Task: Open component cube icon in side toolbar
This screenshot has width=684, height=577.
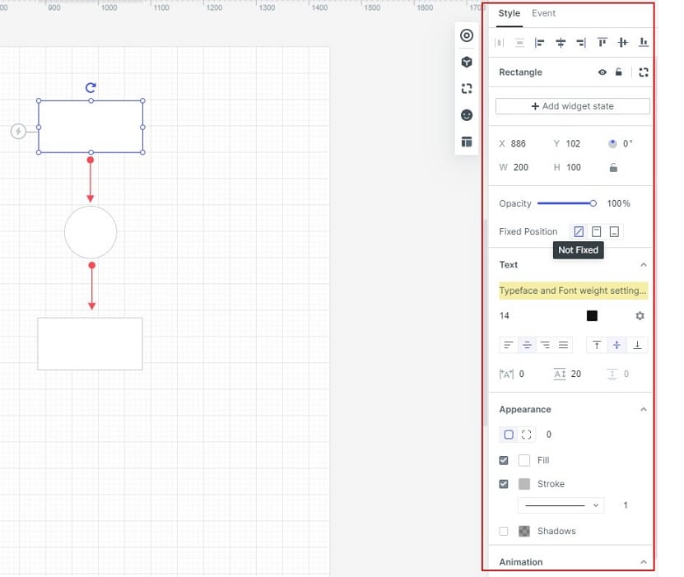Action: click(467, 62)
